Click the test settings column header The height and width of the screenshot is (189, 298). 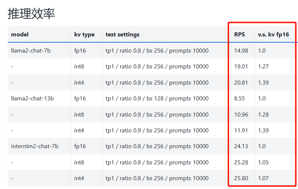coord(122,35)
